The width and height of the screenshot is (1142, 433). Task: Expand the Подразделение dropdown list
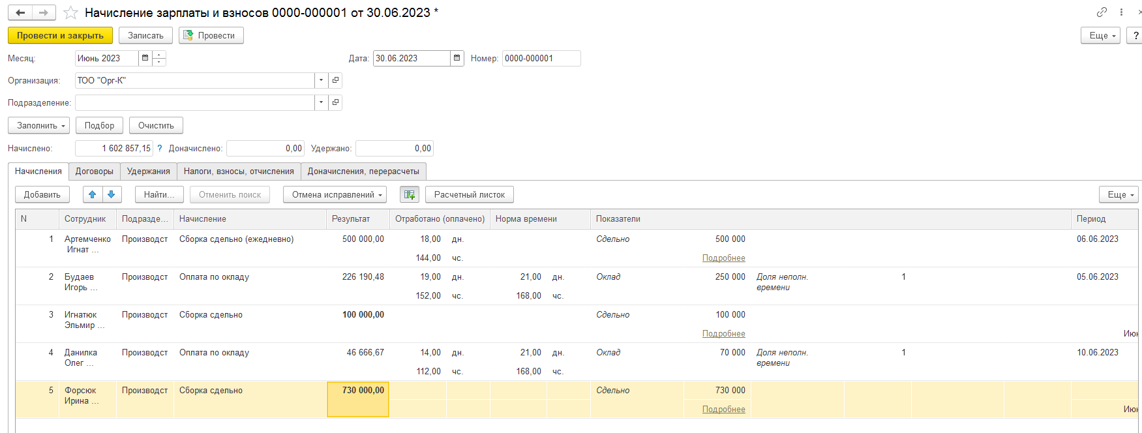321,102
